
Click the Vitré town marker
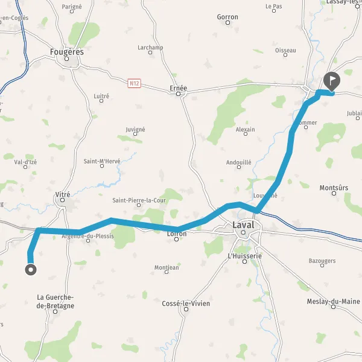pyautogui.click(x=62, y=200)
